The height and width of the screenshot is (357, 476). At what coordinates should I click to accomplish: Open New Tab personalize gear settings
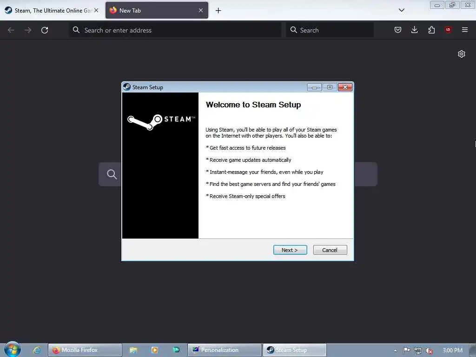tap(462, 54)
